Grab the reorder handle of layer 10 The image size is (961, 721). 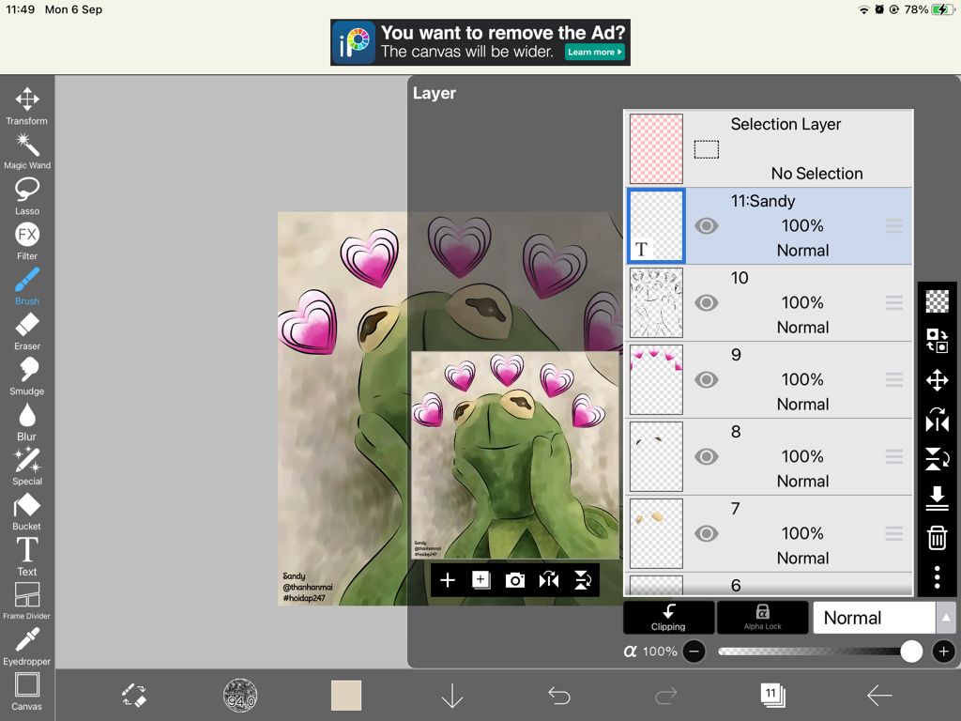pos(894,303)
